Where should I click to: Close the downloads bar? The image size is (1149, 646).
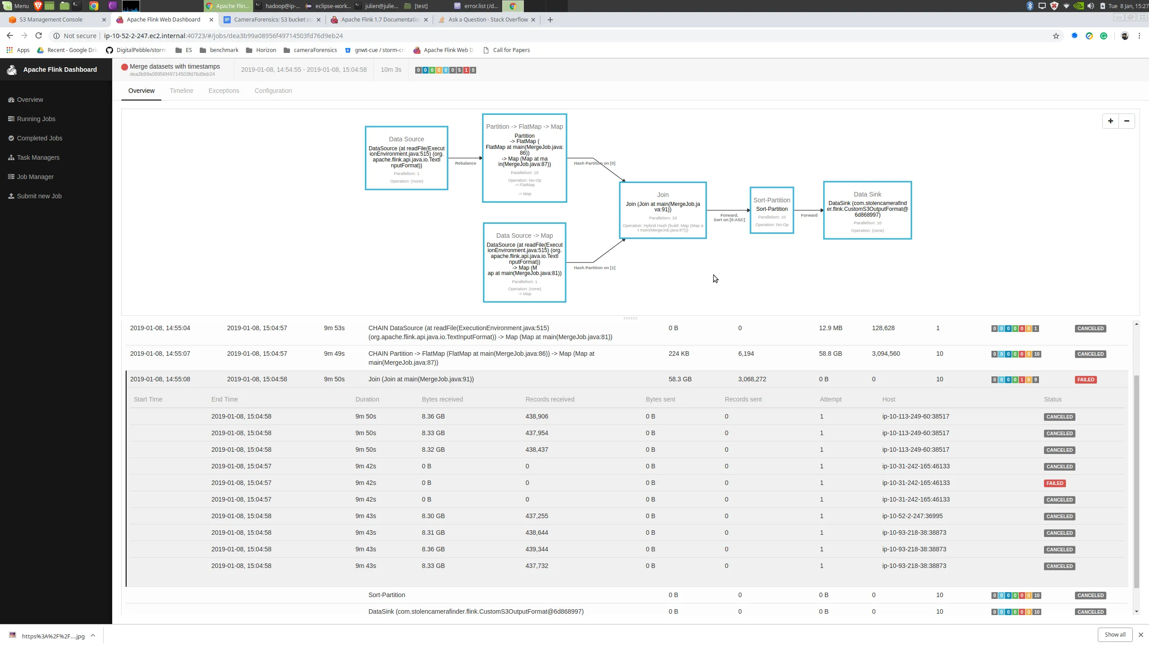(1140, 635)
